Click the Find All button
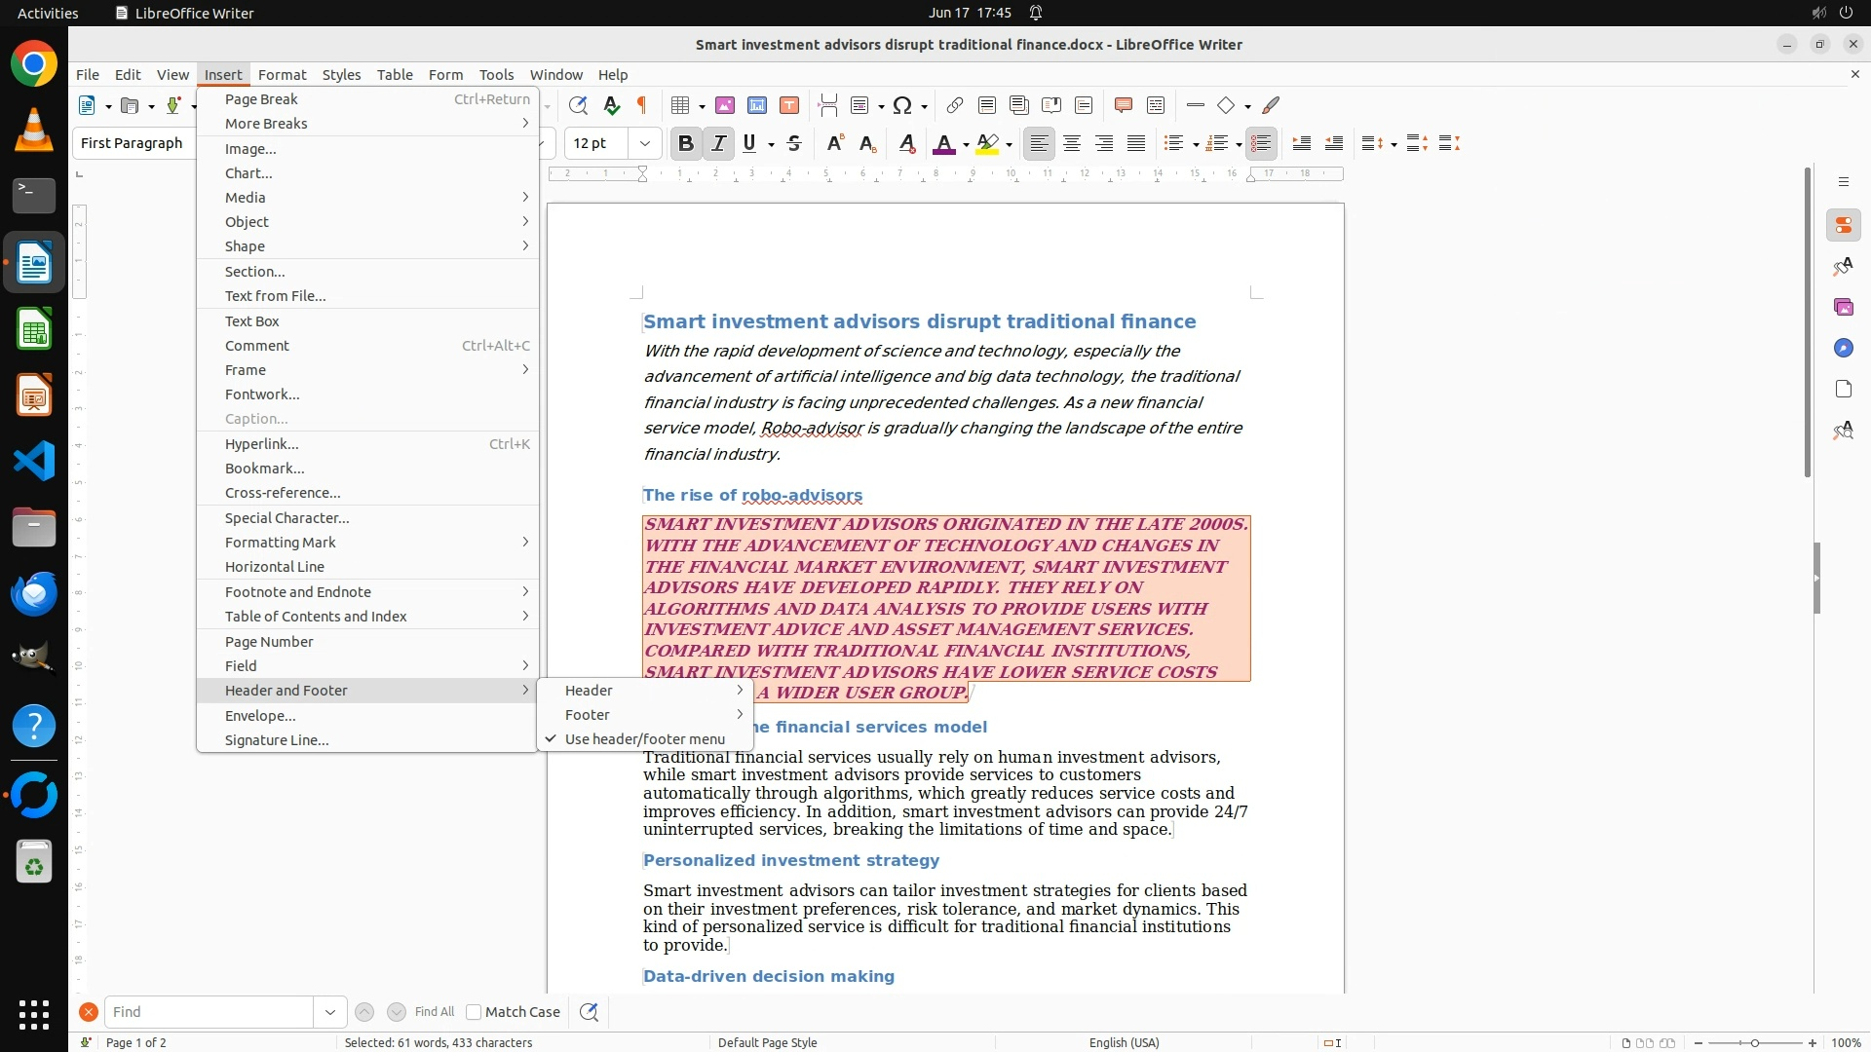Image resolution: width=1871 pixels, height=1052 pixels. tap(434, 1012)
